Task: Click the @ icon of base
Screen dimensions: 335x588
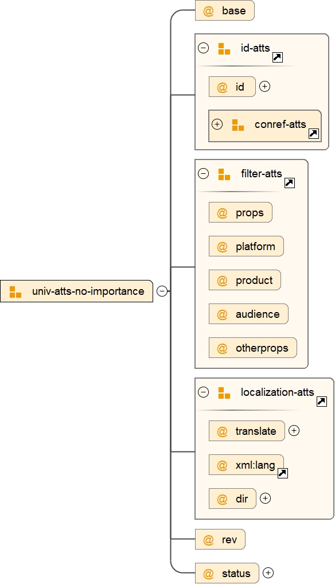Action: (208, 11)
